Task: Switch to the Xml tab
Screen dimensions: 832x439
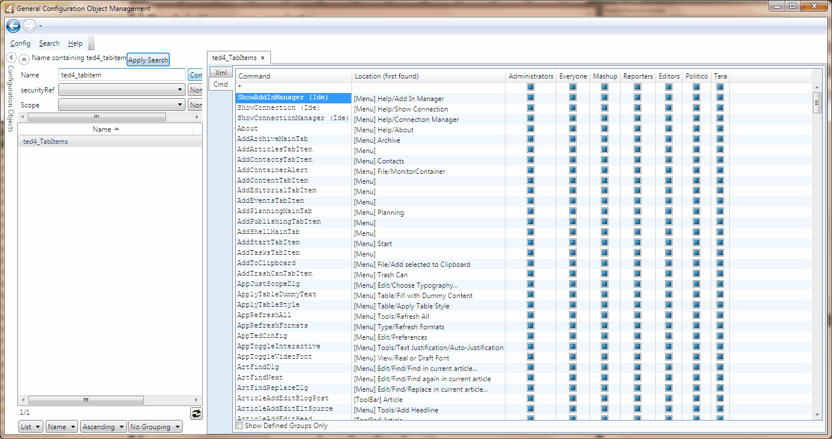Action: pos(221,73)
